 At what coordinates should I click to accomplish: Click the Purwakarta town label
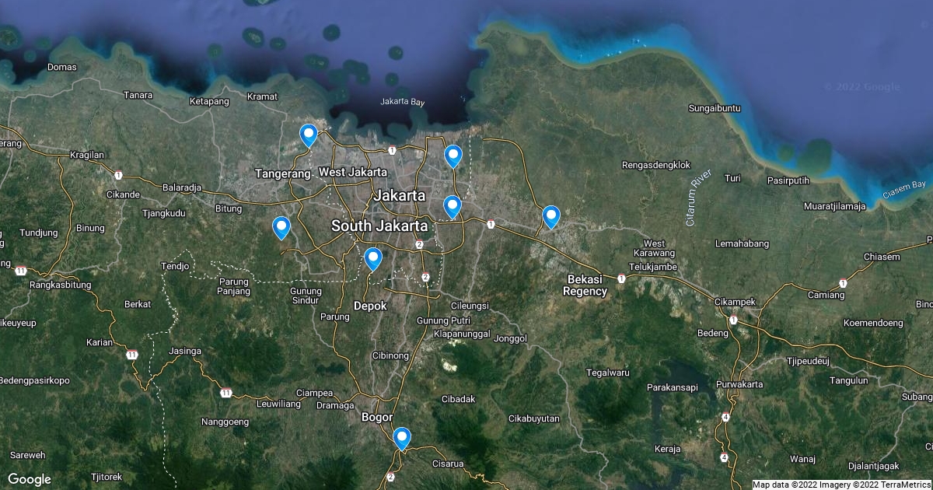pyautogui.click(x=739, y=384)
